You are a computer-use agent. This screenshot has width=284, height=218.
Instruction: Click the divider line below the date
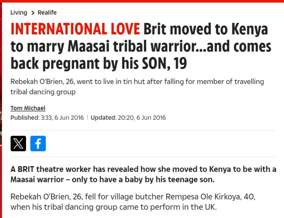tap(144, 130)
